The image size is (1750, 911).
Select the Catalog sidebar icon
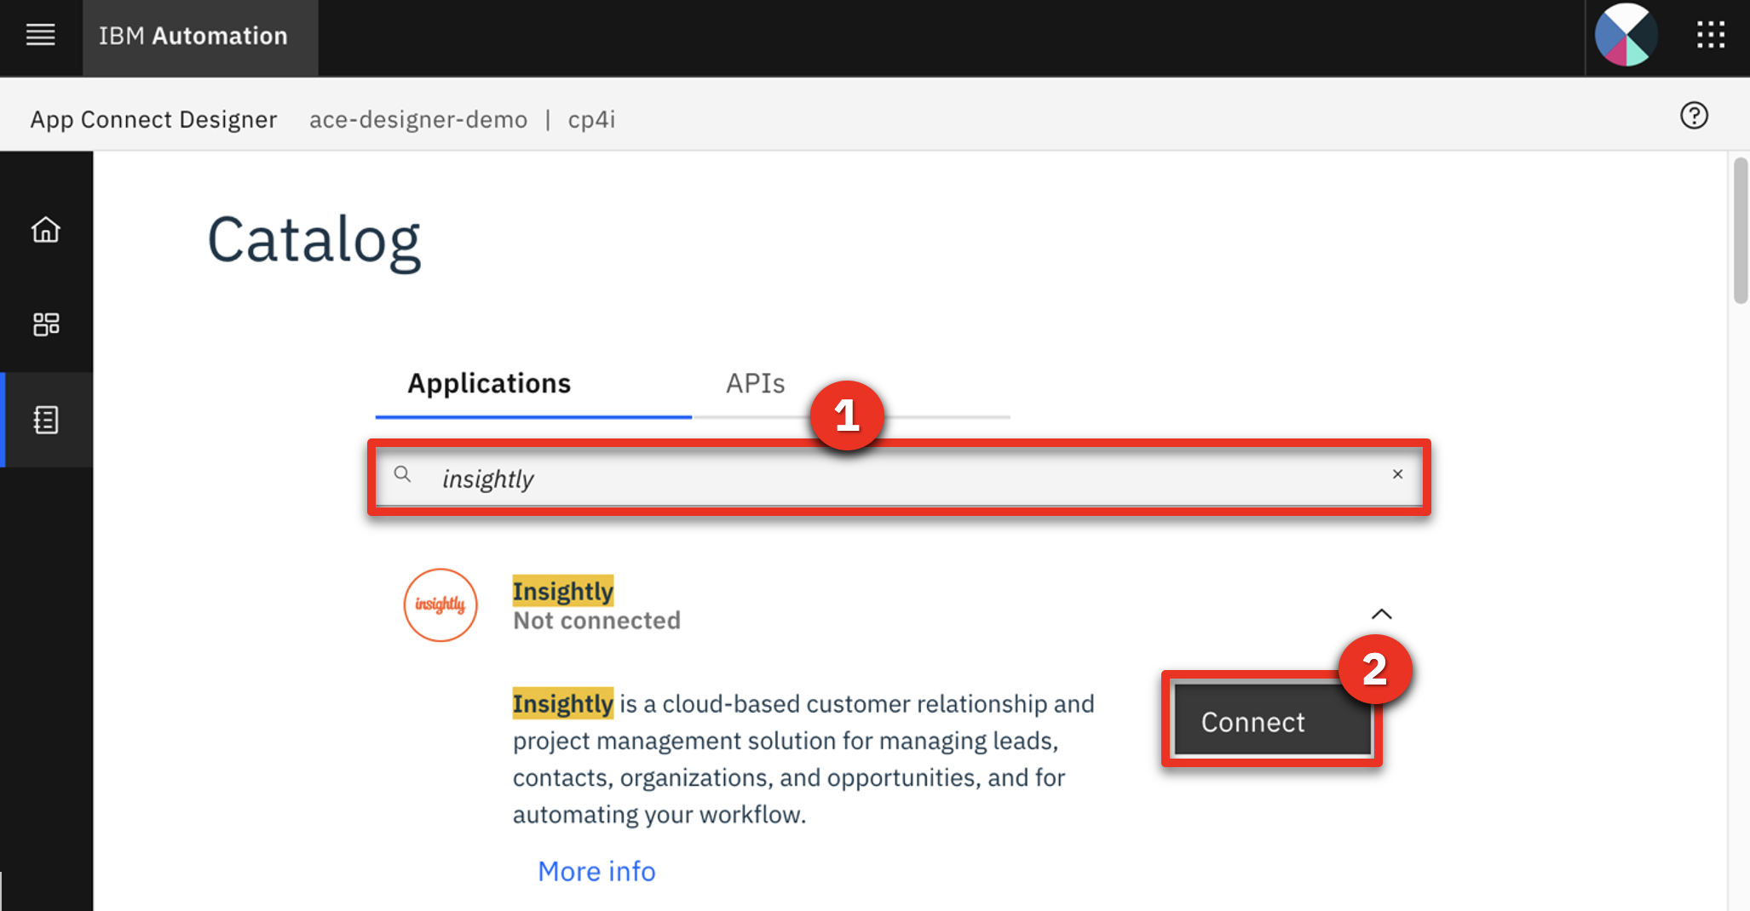coord(46,420)
